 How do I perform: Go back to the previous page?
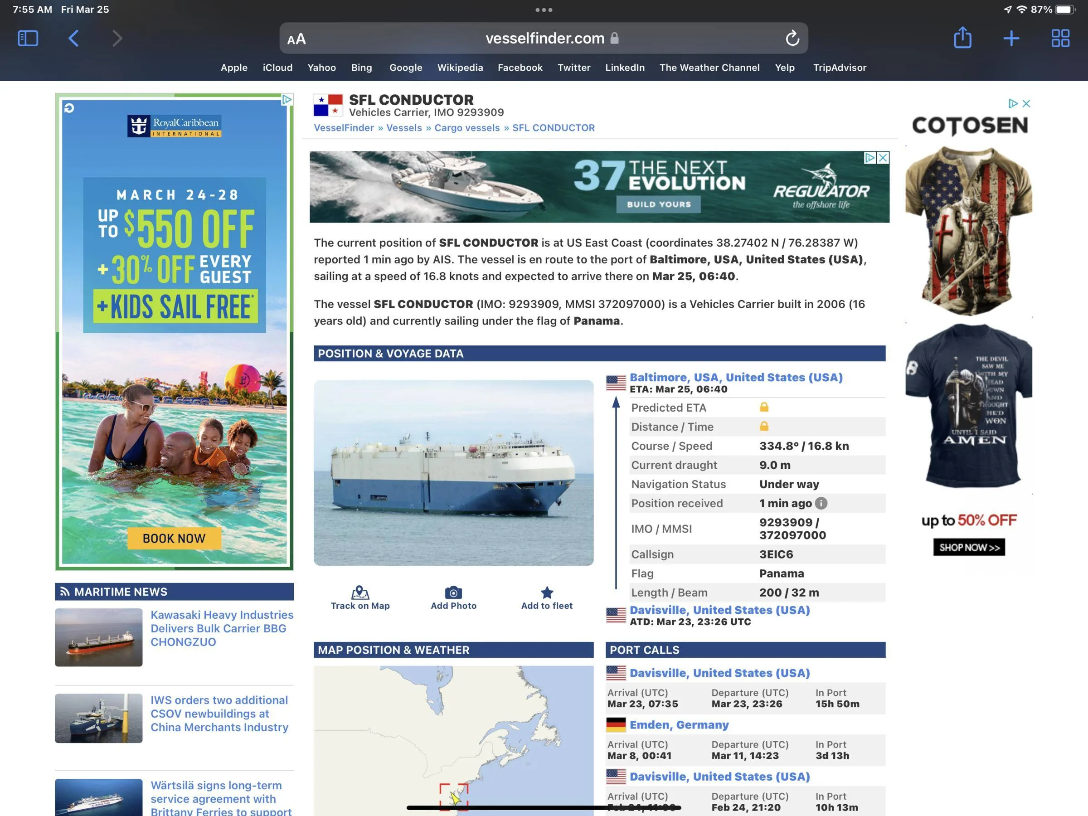pyautogui.click(x=73, y=39)
